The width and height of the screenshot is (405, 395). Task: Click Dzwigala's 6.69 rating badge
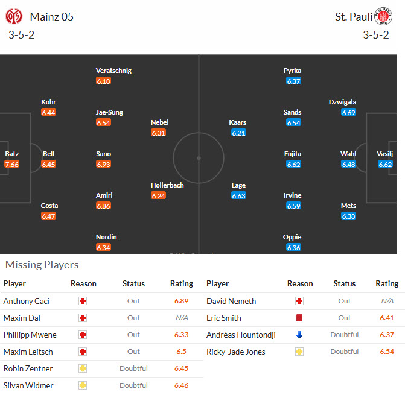point(348,113)
